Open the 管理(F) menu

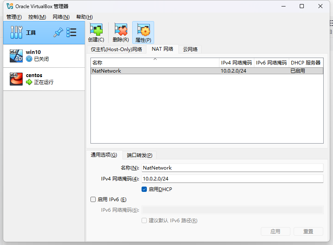pos(14,17)
